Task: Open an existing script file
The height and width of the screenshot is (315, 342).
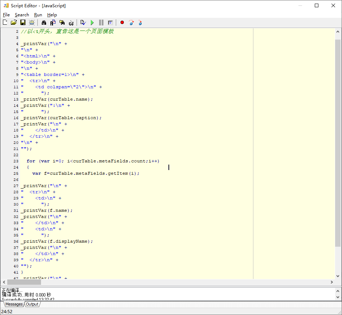Action: 14,23
